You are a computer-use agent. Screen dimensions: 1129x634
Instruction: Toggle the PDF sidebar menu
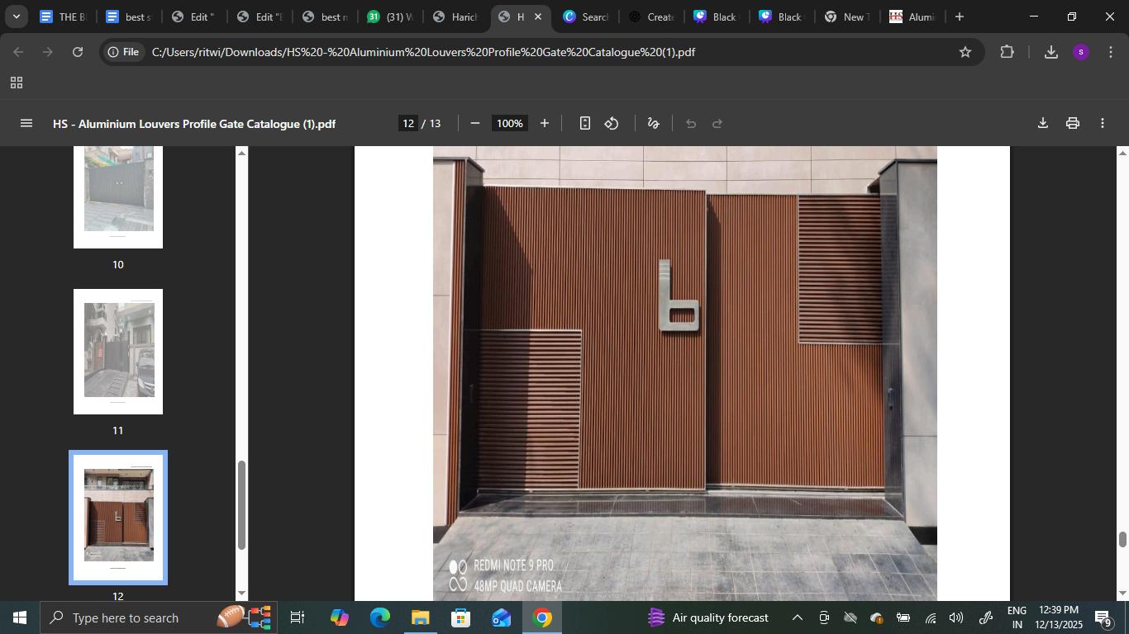(26, 124)
